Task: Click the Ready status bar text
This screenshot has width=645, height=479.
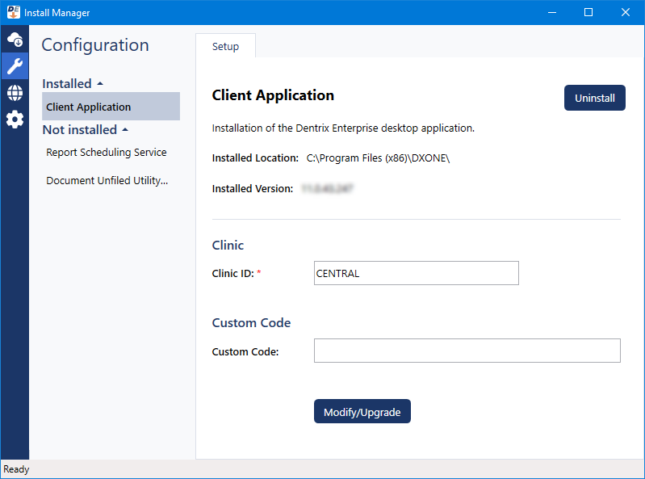Action: [x=16, y=469]
